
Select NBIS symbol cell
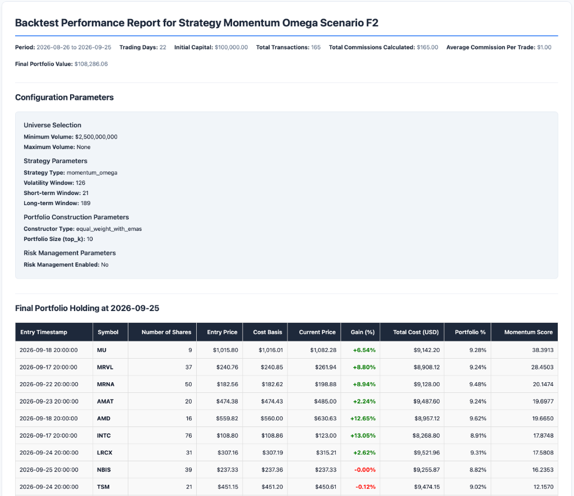[x=110, y=470]
